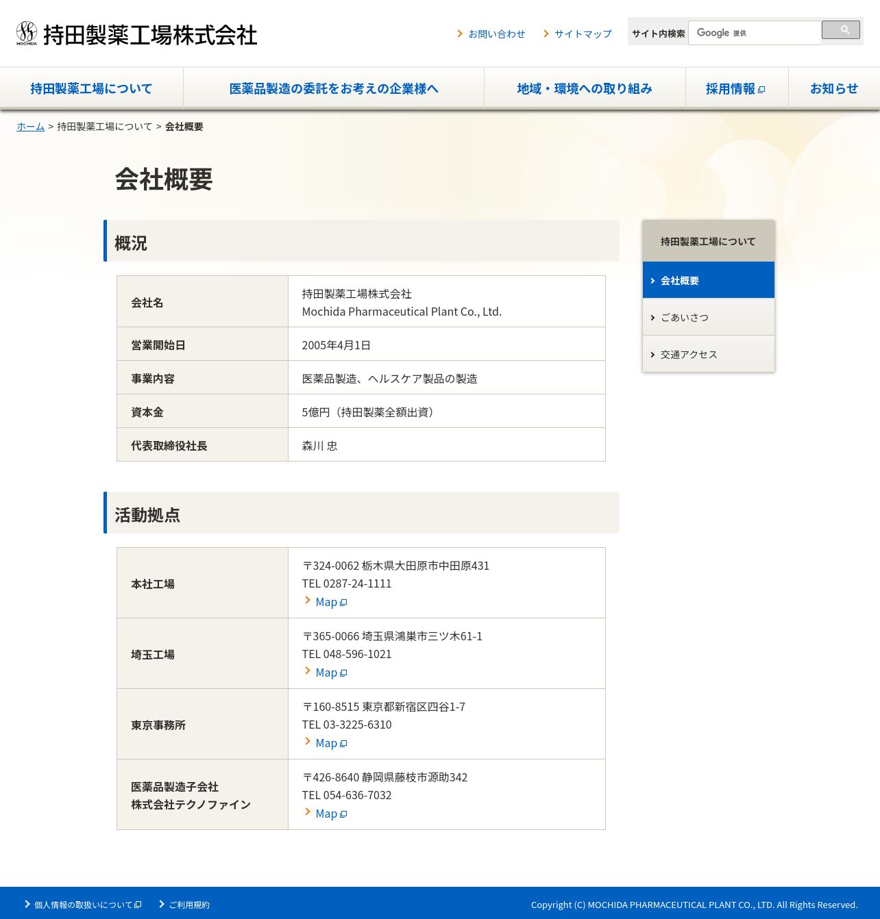This screenshot has height=919, width=880.
Task: Click the Mochida Pharmaceutical Plant Co., Ltd. text
Action: click(402, 312)
